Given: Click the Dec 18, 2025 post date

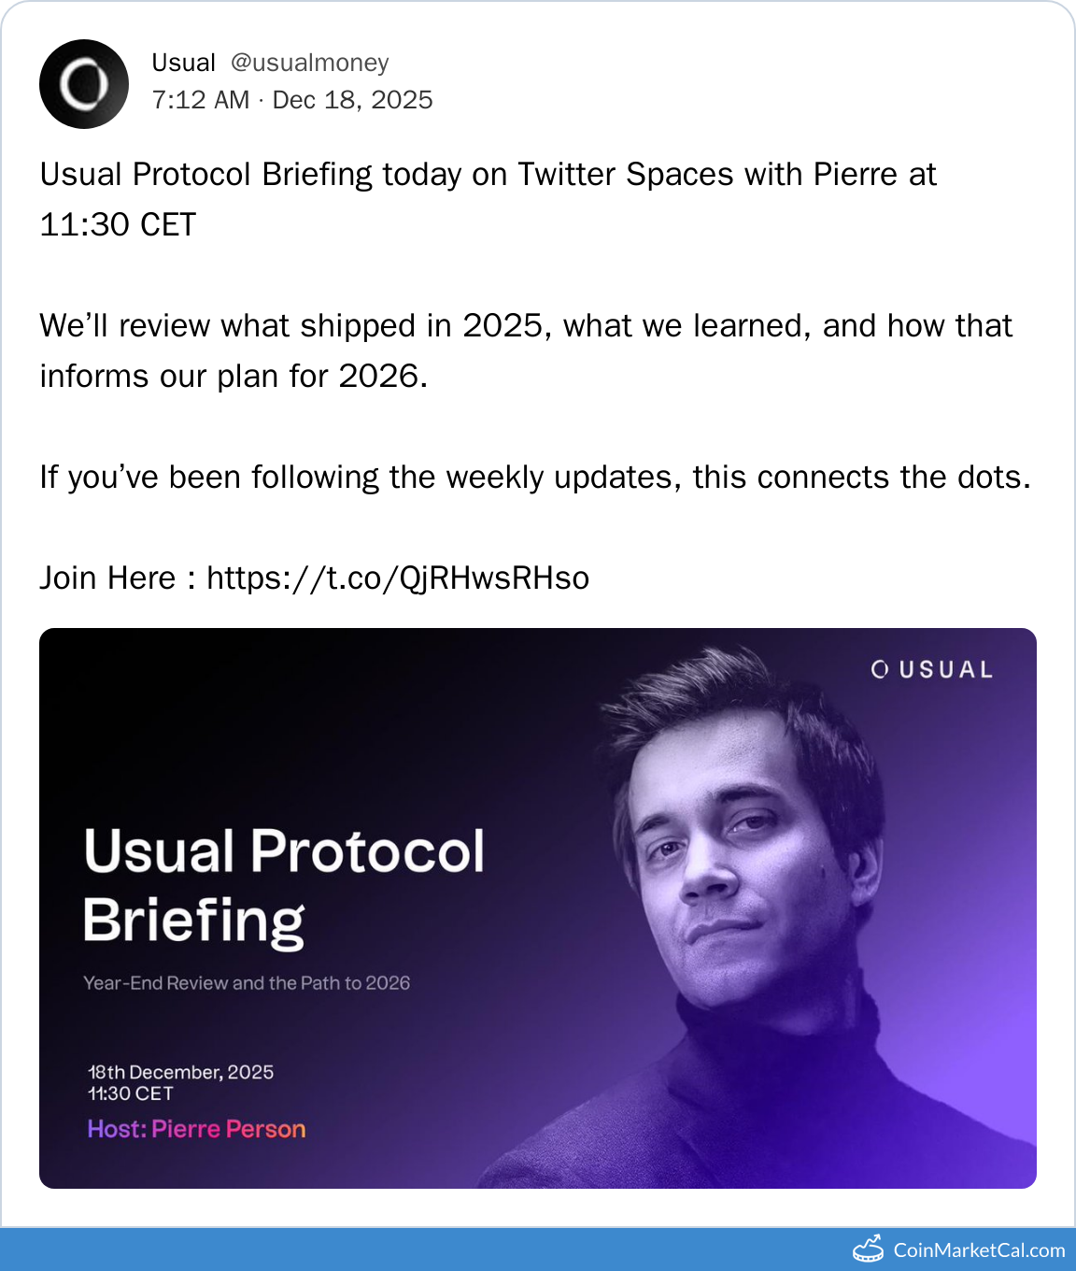Looking at the screenshot, I should click(x=352, y=100).
